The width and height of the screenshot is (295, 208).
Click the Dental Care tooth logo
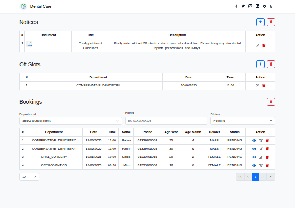[x=23, y=7]
